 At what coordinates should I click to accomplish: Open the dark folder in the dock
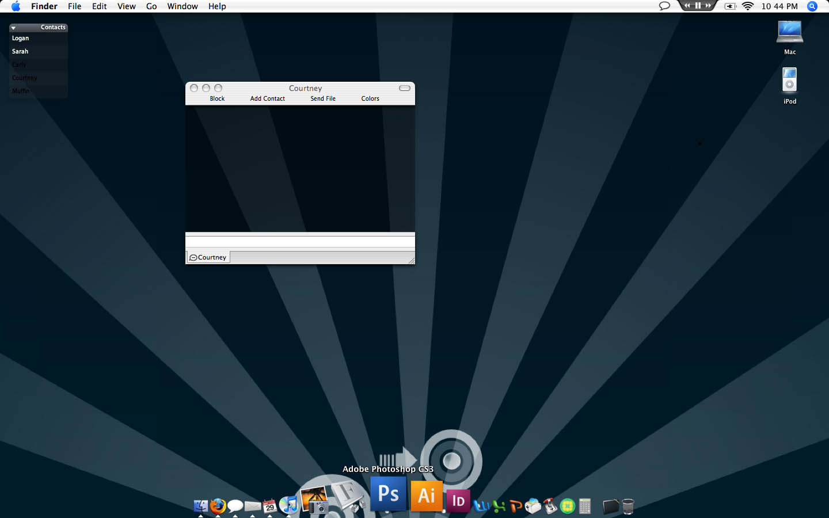(611, 506)
